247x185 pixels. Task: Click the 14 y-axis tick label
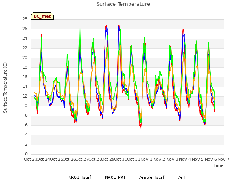(x=25, y=86)
